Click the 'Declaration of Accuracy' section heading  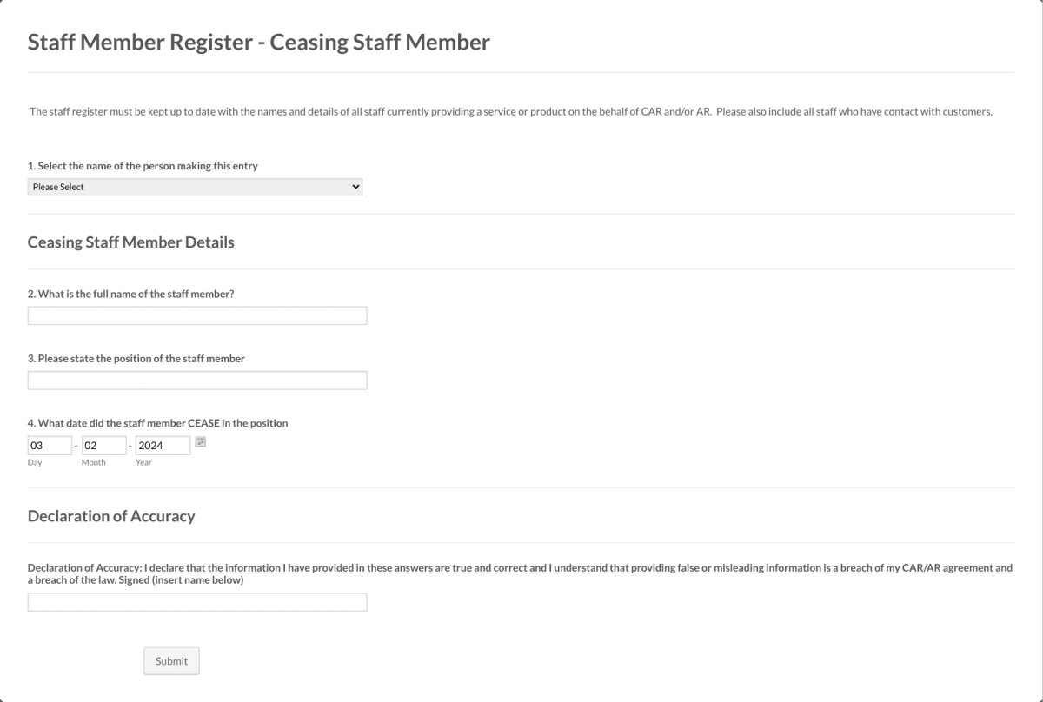pyautogui.click(x=110, y=515)
